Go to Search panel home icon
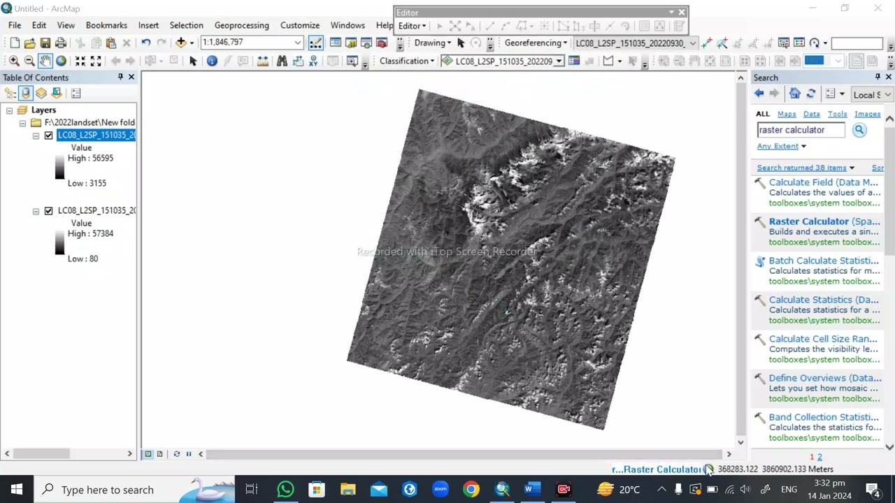 tap(794, 94)
